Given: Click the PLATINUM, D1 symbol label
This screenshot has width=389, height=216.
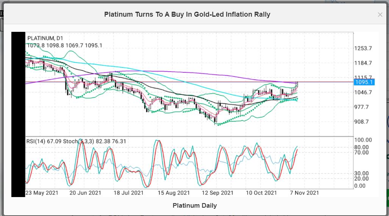Looking at the screenshot, I should point(45,38).
